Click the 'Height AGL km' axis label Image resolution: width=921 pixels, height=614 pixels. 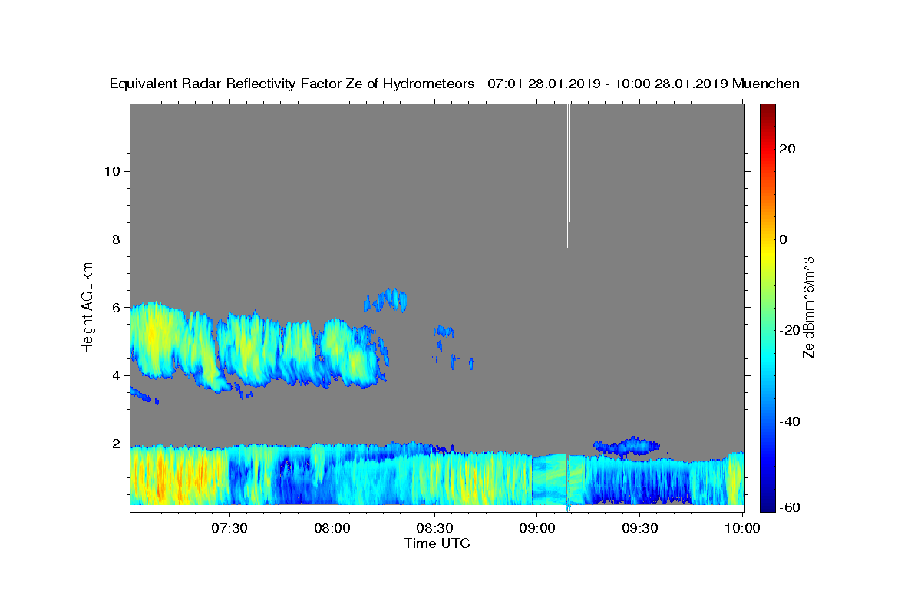[x=87, y=308]
